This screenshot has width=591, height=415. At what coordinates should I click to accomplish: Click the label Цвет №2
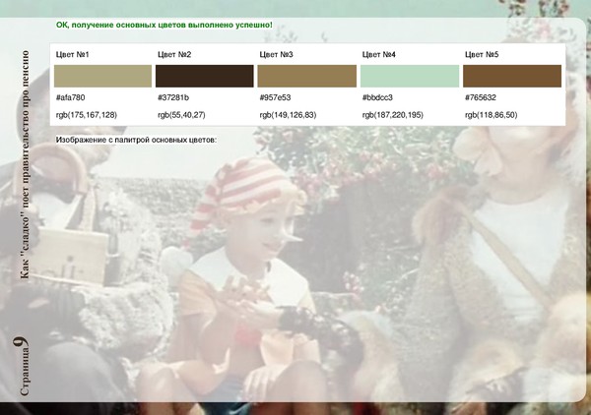click(174, 54)
